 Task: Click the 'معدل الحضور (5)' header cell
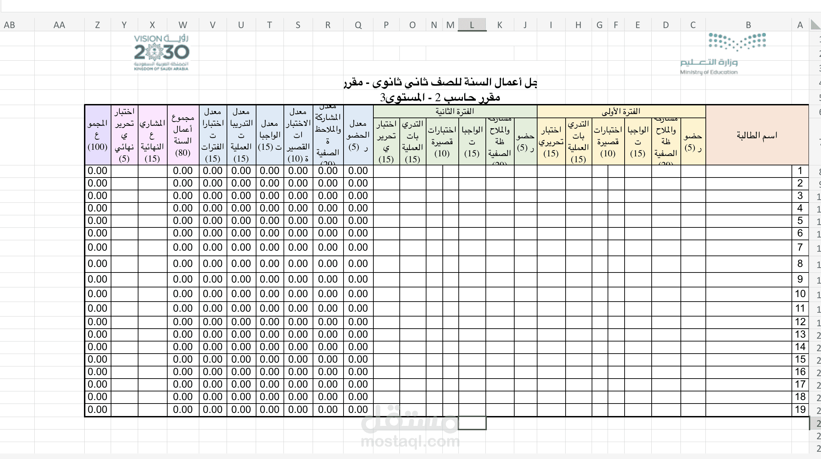click(358, 135)
